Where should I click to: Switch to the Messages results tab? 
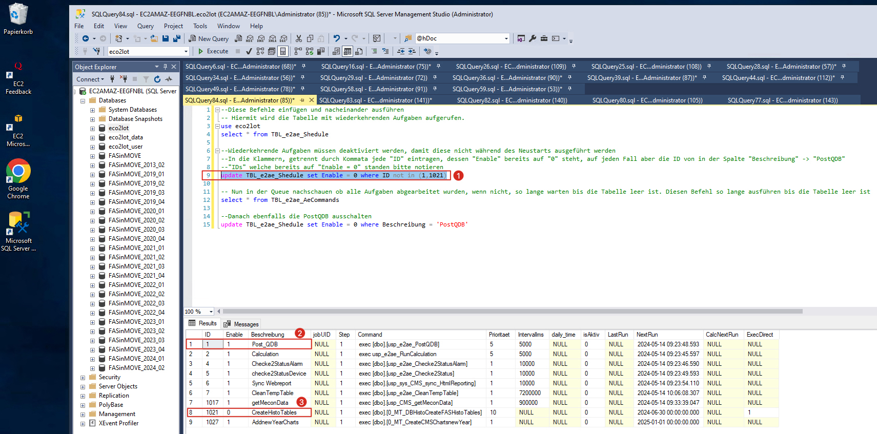(241, 324)
